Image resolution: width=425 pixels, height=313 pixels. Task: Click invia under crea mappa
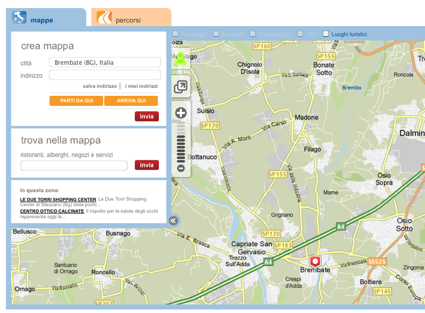[x=147, y=116]
